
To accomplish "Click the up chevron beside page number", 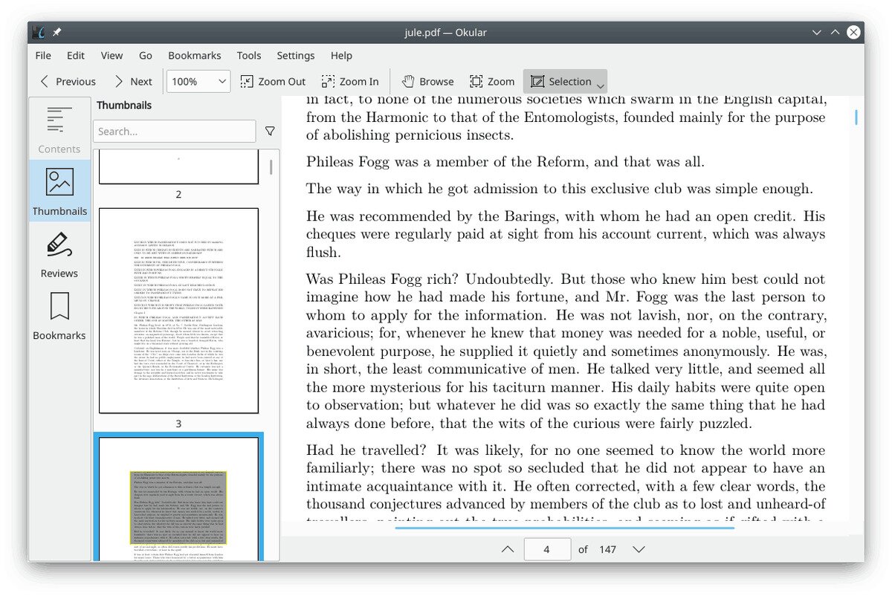I will click(x=508, y=549).
